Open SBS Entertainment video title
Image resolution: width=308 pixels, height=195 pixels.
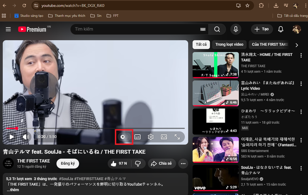[268, 142]
